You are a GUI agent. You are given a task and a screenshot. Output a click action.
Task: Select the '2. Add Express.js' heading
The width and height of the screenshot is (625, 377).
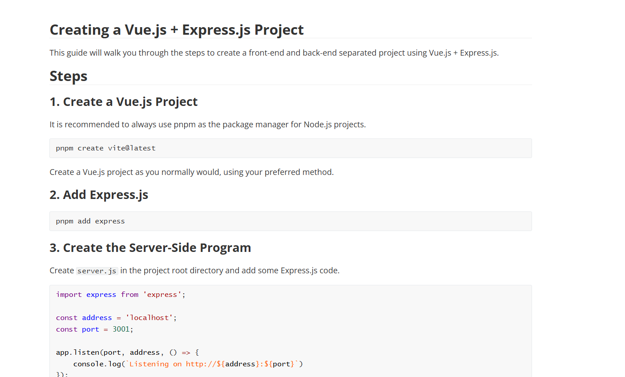coord(99,195)
